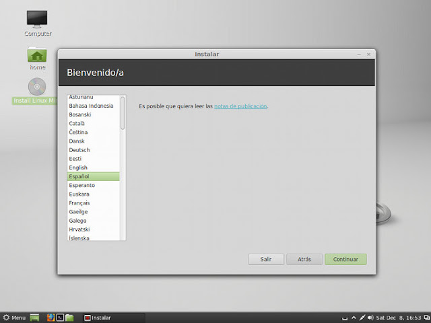Select the highlighted Español entry

[93, 176]
